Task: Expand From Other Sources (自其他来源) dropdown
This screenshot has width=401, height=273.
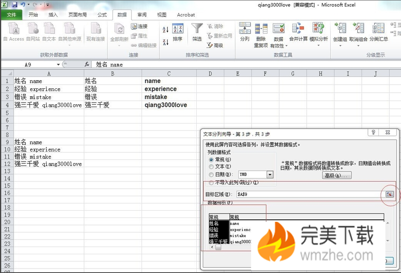Action: pos(69,45)
